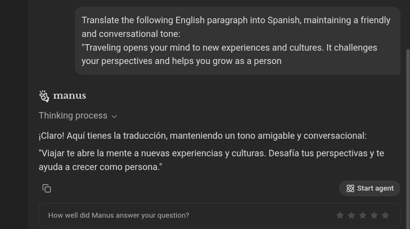Viewport: 410px width, 229px height.
Task: Select the fourth rating star
Action: click(374, 215)
